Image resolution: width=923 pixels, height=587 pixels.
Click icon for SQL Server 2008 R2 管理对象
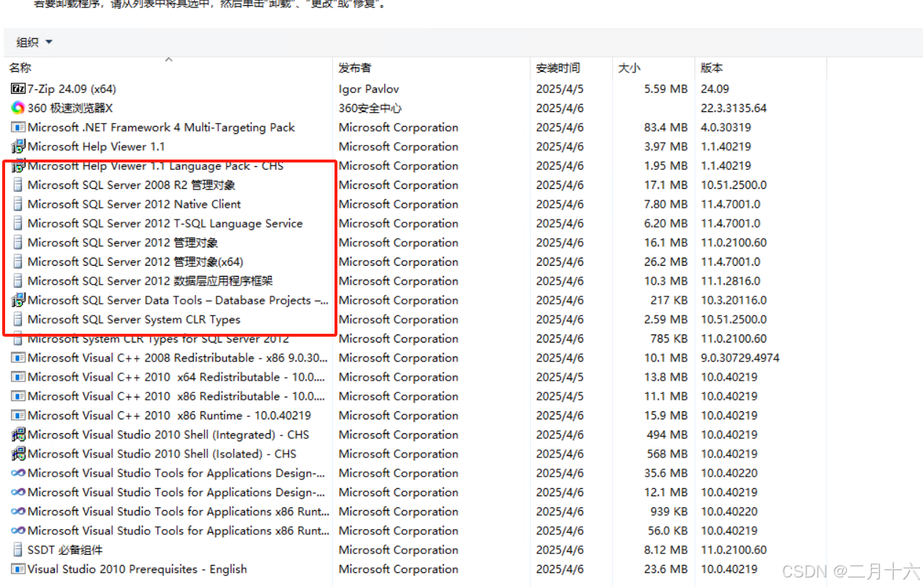pyautogui.click(x=18, y=185)
